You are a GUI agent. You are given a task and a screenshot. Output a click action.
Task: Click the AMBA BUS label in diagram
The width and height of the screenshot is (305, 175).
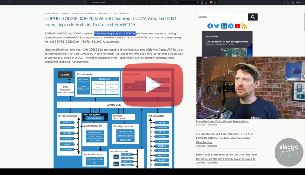coord(114,105)
